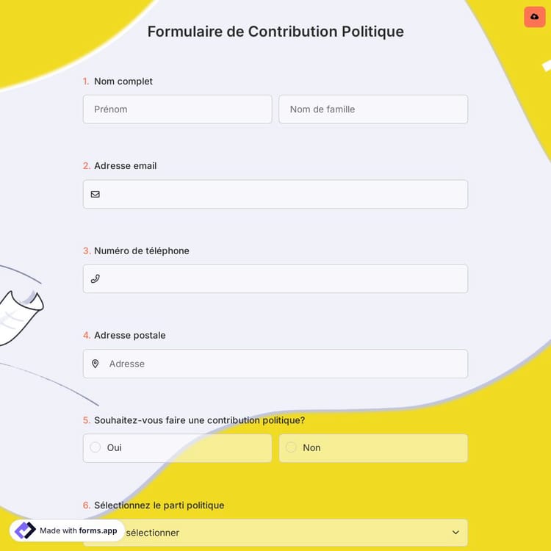This screenshot has width=551, height=551.
Task: Click the Nom complet question label
Action: click(123, 82)
